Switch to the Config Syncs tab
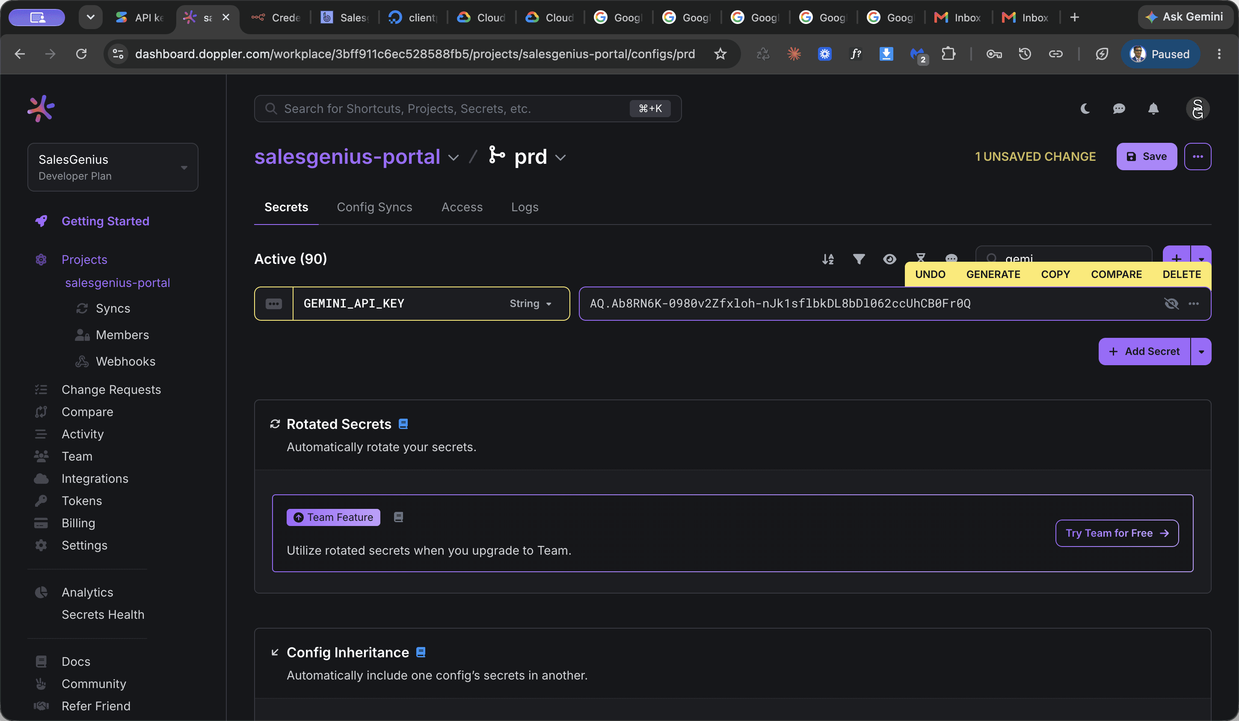 [x=375, y=207]
